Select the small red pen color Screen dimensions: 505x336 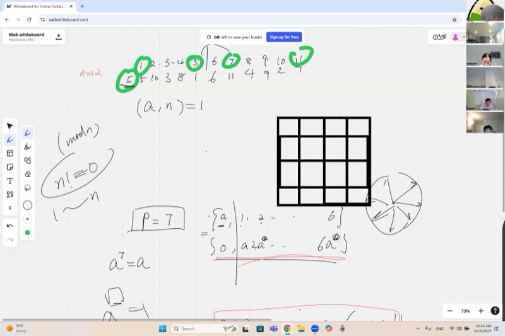click(27, 219)
